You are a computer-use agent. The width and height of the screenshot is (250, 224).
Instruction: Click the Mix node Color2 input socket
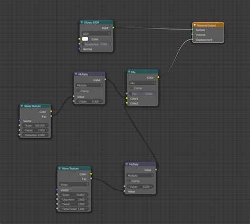(x=127, y=103)
